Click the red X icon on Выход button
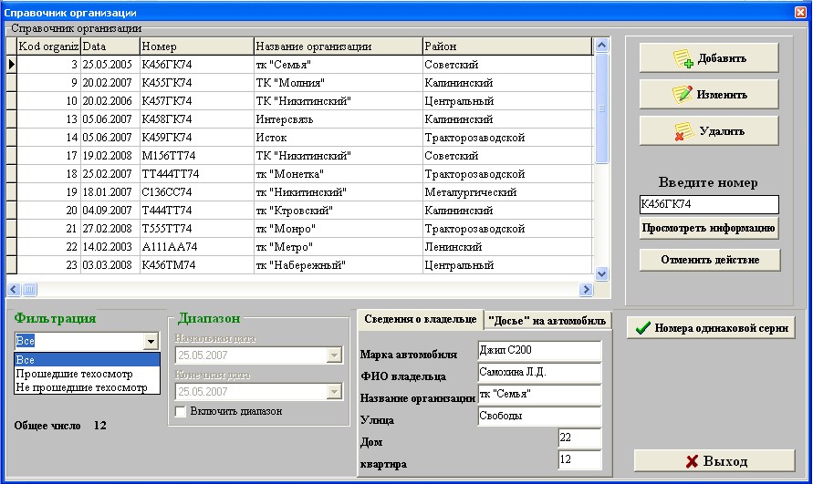Image resolution: width=813 pixels, height=484 pixels. click(692, 461)
